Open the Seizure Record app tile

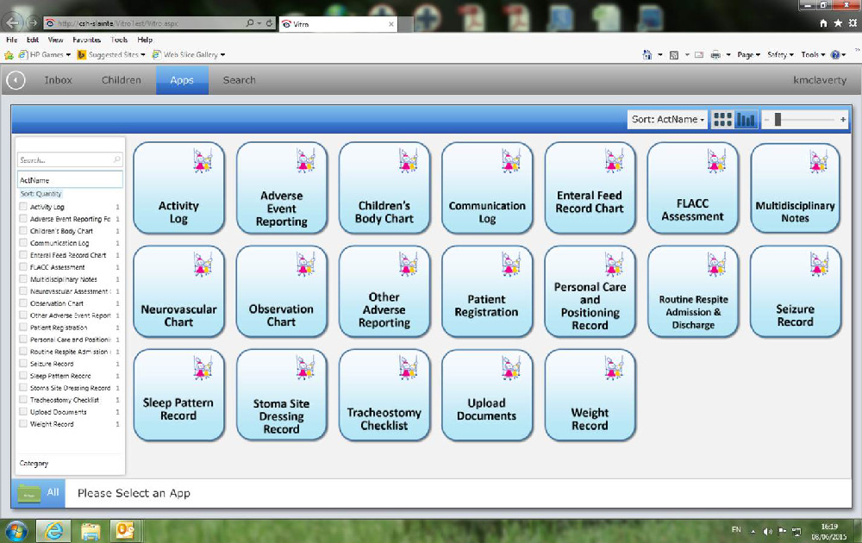[x=795, y=291]
